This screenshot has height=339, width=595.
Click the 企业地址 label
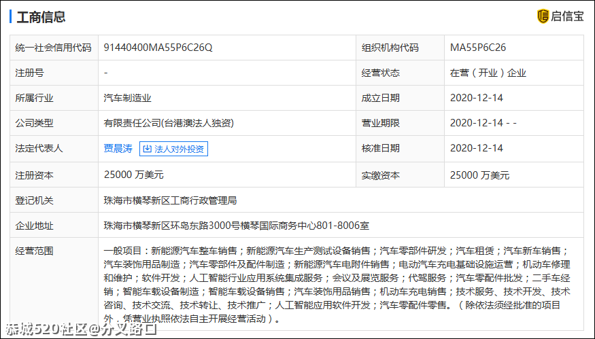coord(34,226)
